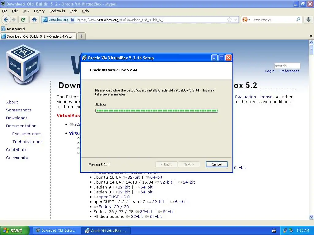Click the search magnifier icon
Screen dimensions: 314x235
pyautogui.click(x=298, y=20)
